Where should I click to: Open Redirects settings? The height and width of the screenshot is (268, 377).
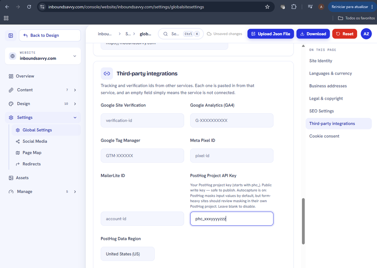[x=46, y=164]
